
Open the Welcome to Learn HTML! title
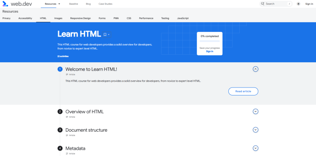click(91, 69)
